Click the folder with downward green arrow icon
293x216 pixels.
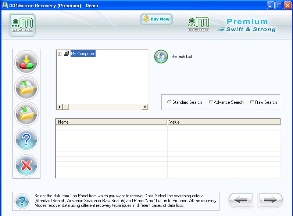tap(26, 114)
